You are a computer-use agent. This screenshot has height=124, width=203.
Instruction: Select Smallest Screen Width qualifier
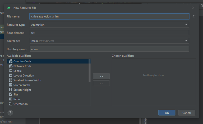click(x=48, y=80)
